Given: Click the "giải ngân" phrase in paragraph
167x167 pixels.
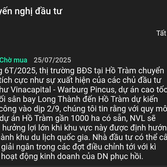Looking at the screenshot, I should coord(18,147).
